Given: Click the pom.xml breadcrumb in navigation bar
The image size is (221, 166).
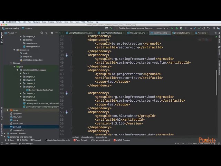Looking at the screenshot, I should click(27, 28).
